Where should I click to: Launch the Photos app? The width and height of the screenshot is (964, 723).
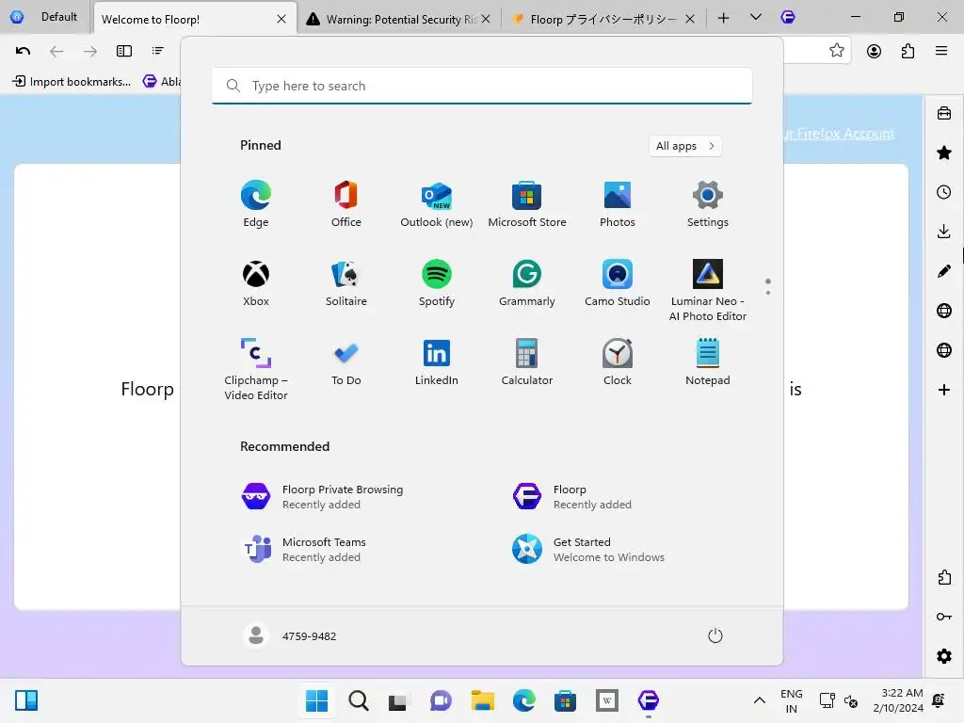coord(618,204)
